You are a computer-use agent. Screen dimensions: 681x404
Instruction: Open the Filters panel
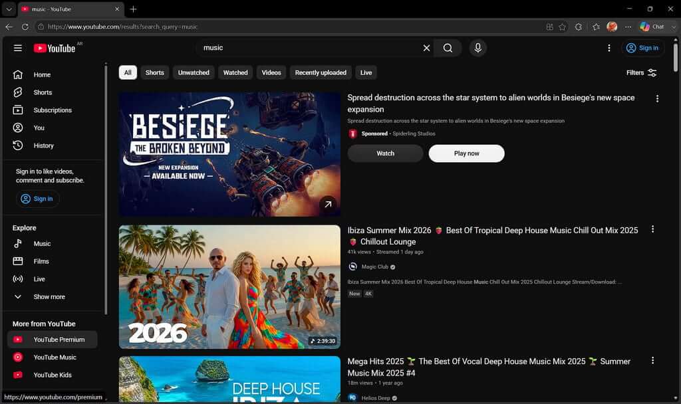[x=642, y=73]
